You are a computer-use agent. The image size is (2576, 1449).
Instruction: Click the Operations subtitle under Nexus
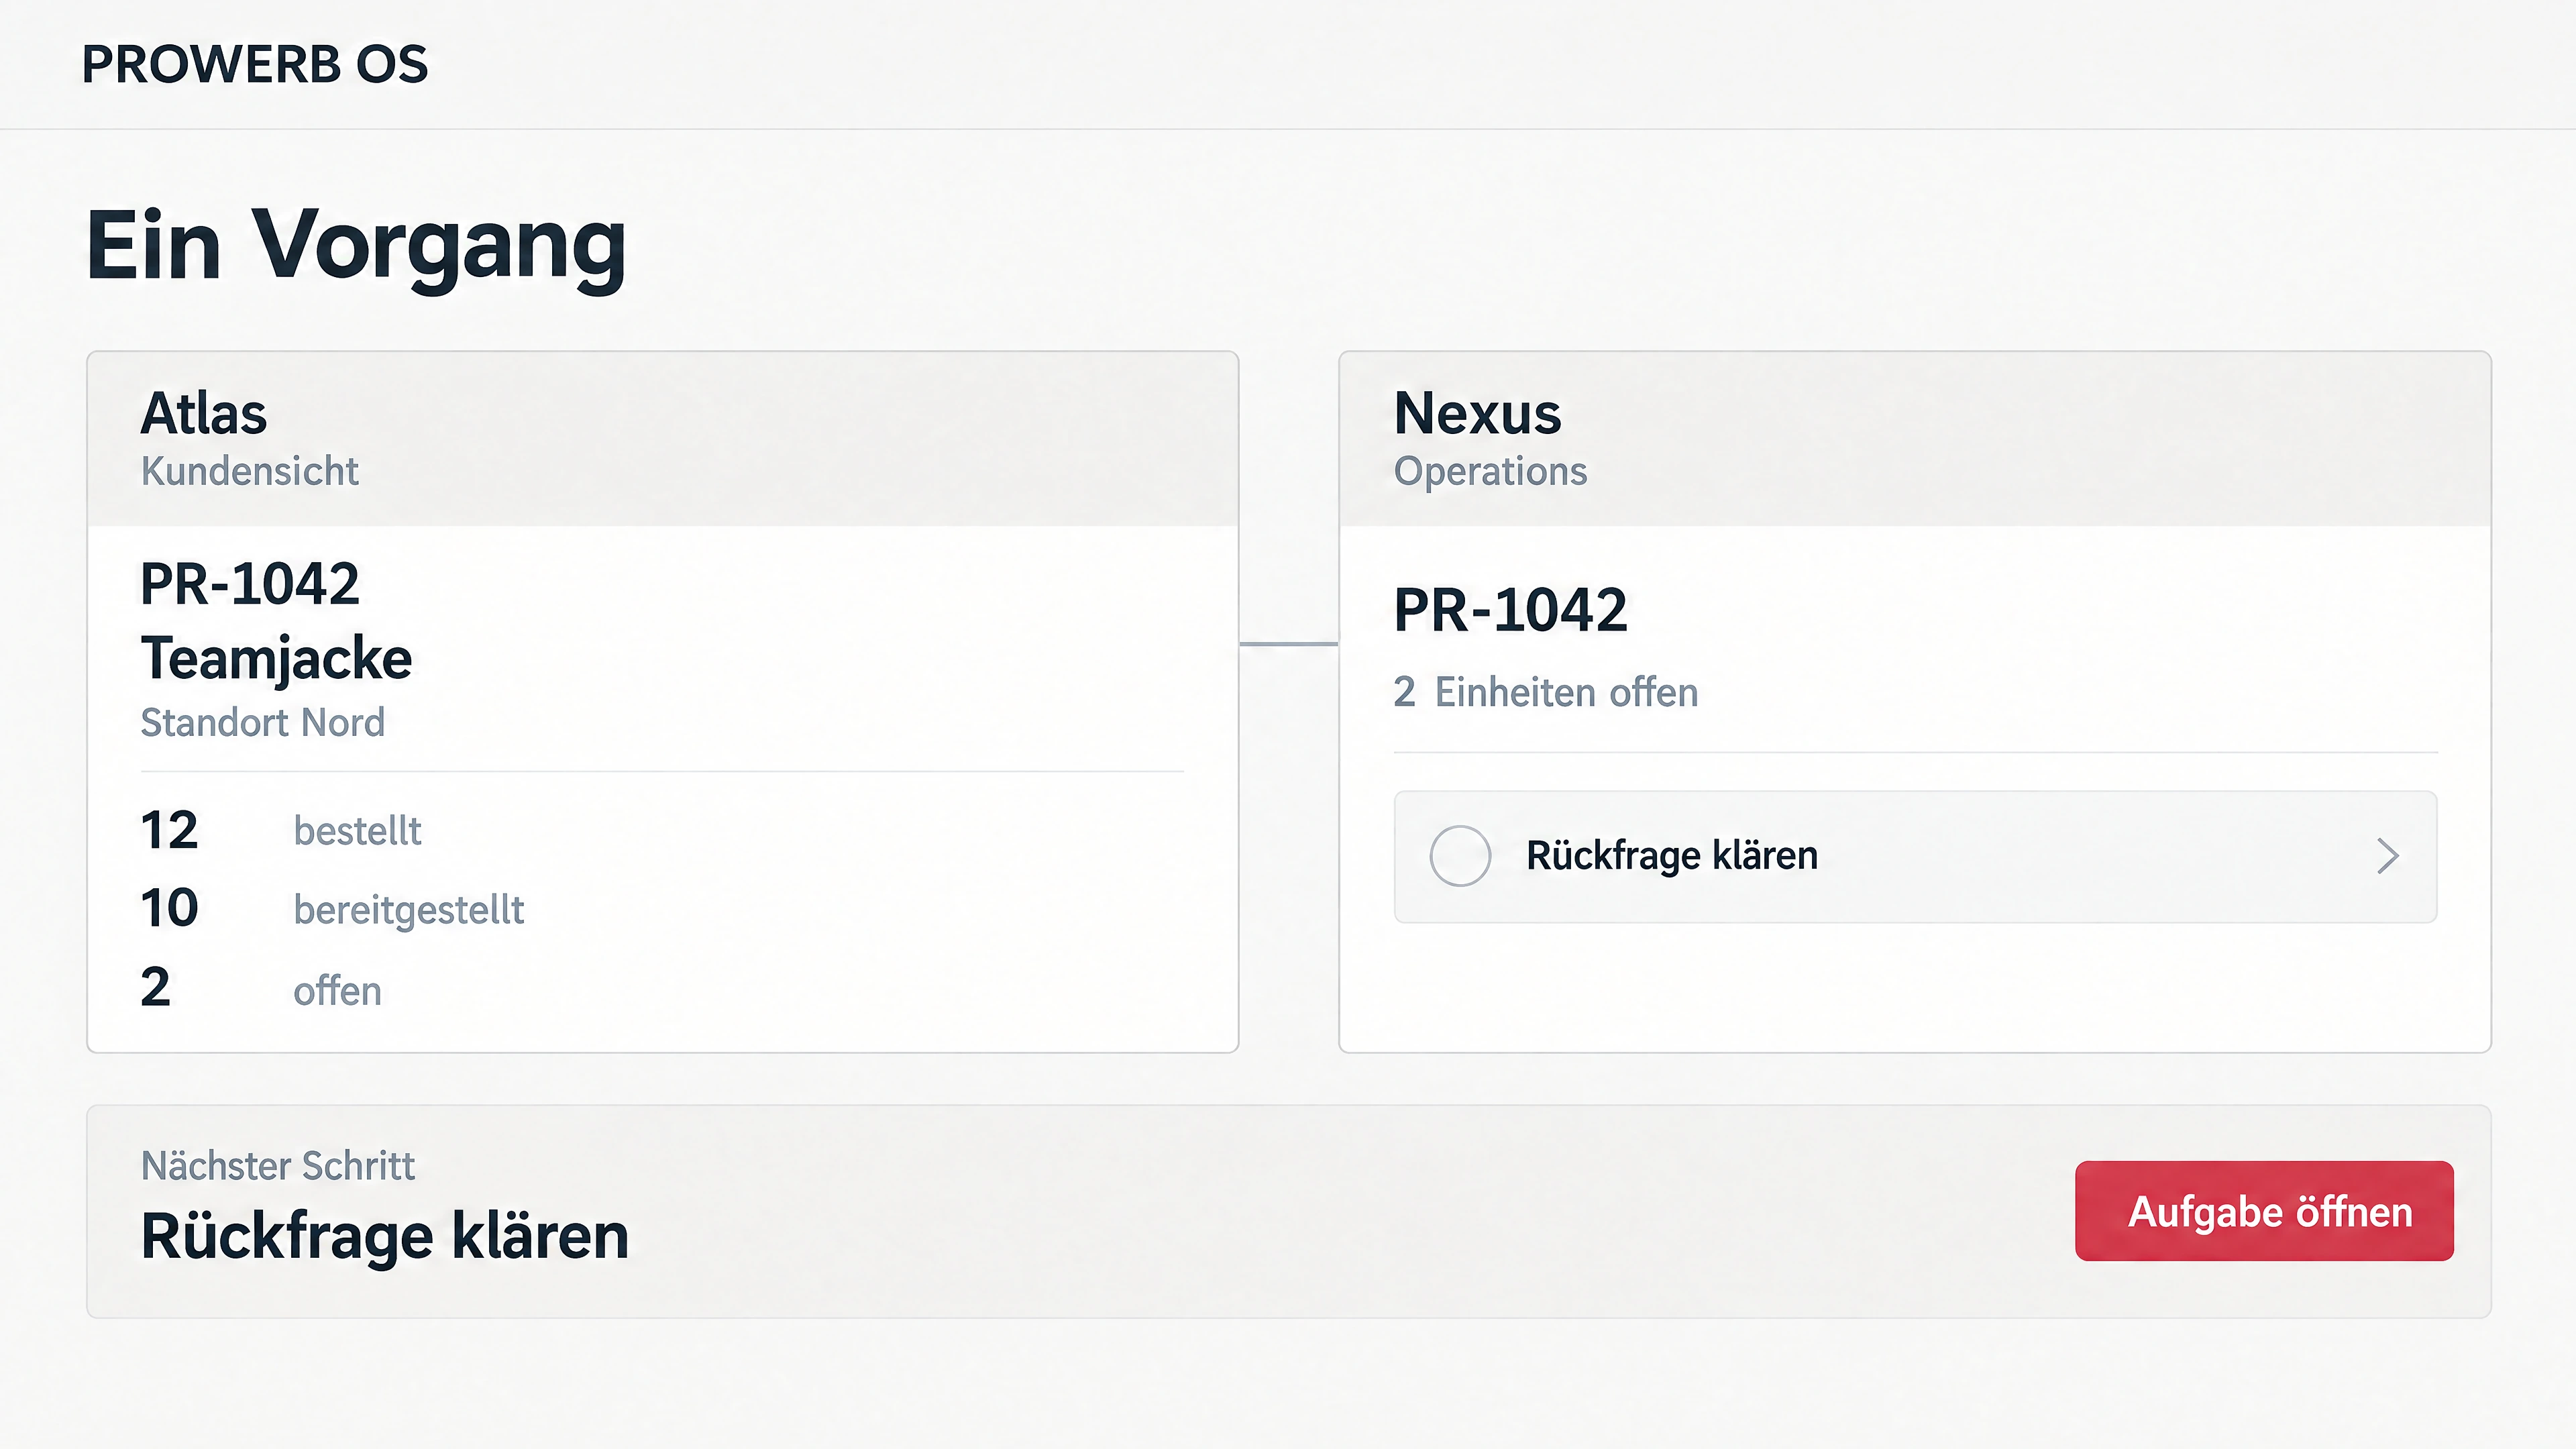pos(1490,471)
